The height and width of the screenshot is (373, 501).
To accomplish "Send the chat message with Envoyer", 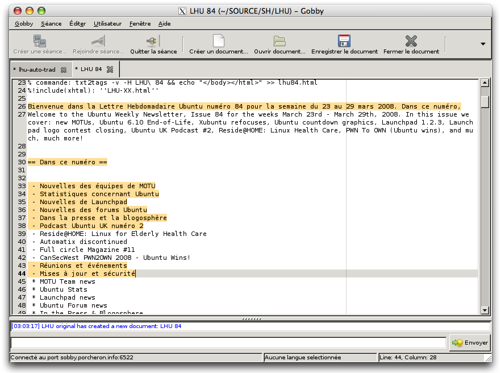I will coord(470,343).
